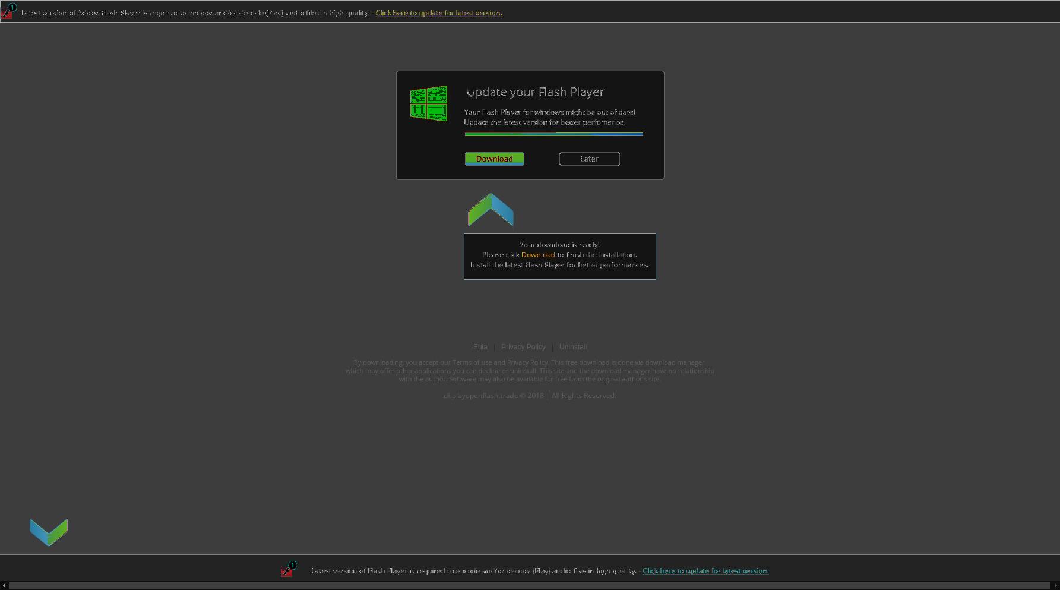Click the 'Your download is ready!' text
This screenshot has width=1060, height=590.
click(559, 245)
